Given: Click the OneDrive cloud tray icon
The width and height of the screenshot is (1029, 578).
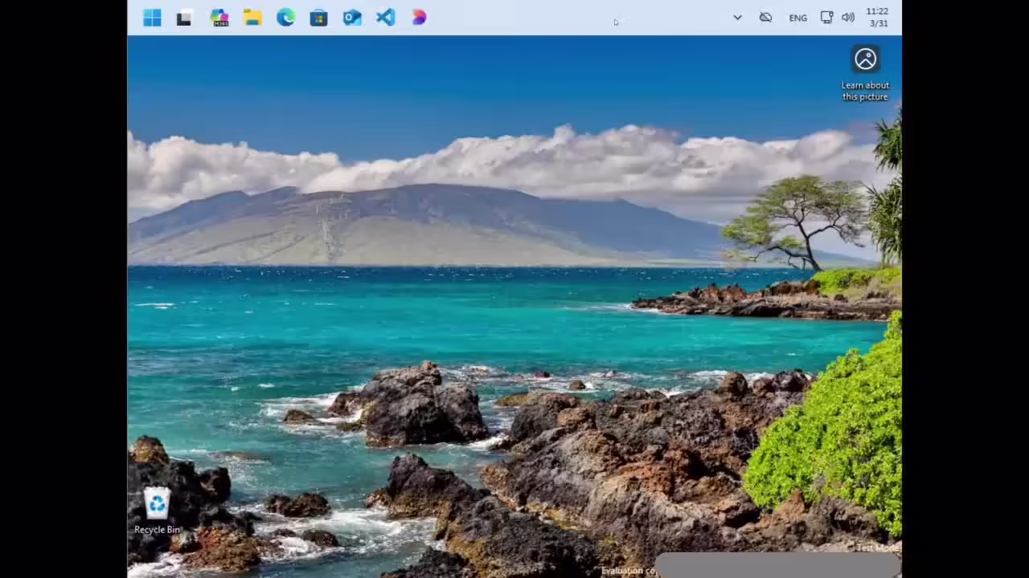Looking at the screenshot, I should 765,18.
